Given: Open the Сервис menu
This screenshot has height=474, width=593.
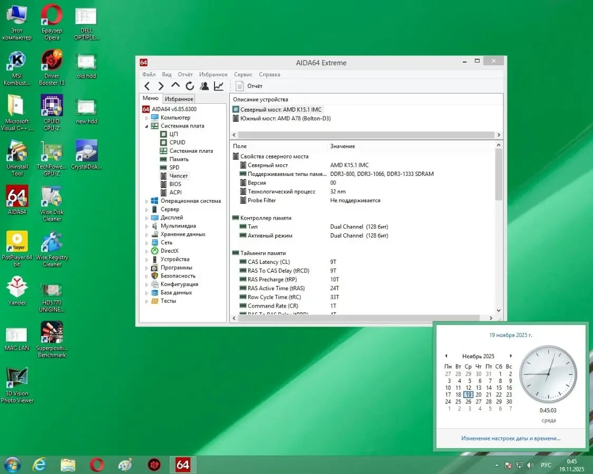Looking at the screenshot, I should coord(243,75).
